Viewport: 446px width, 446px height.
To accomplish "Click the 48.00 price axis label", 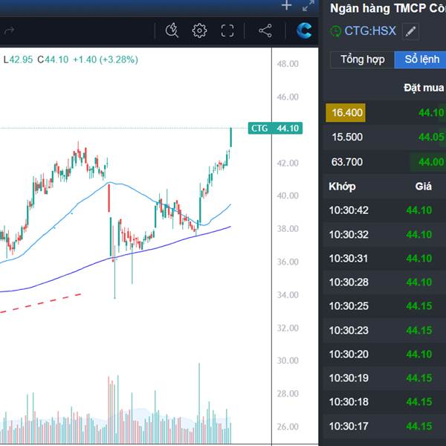I will (288, 64).
